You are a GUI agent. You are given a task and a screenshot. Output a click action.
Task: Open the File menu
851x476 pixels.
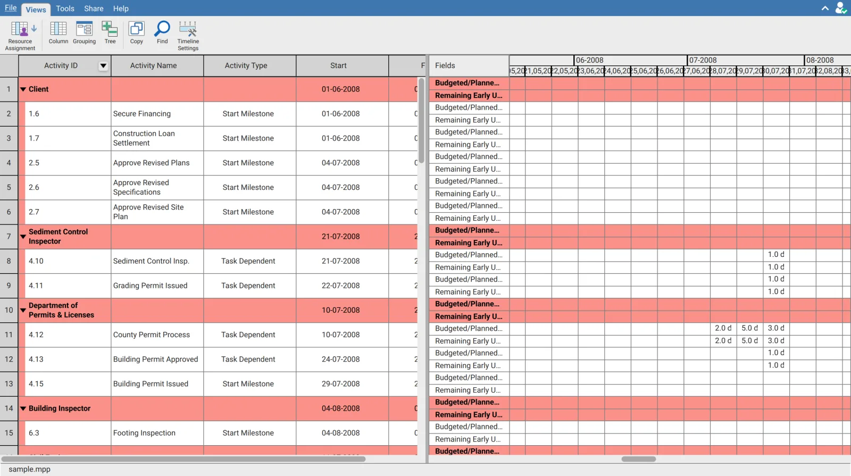11,8
